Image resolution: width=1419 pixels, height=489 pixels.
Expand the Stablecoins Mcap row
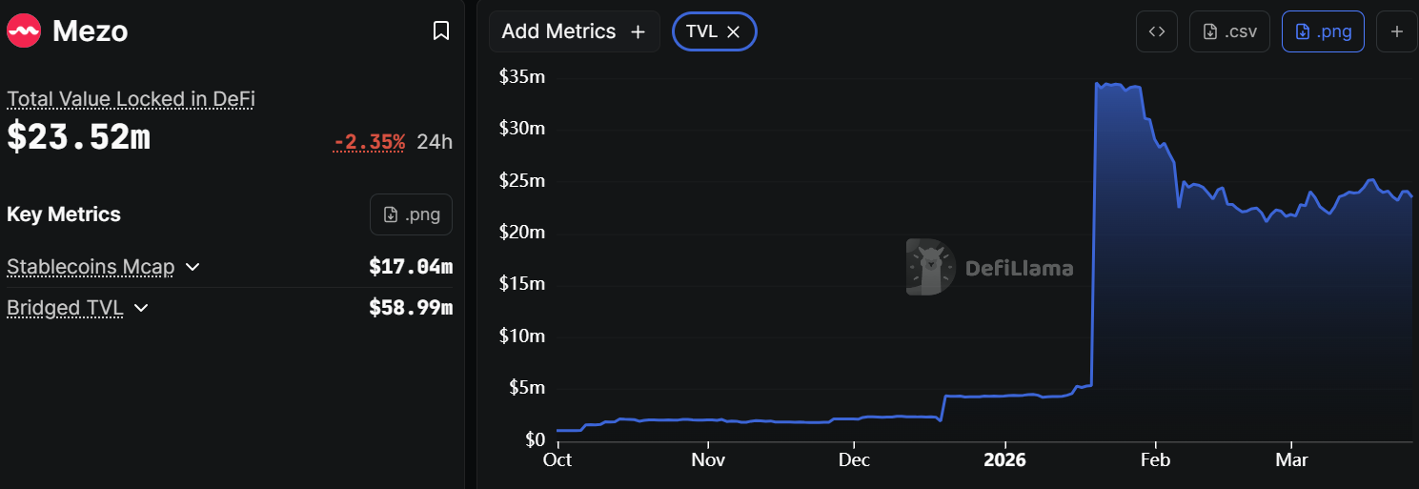193,267
